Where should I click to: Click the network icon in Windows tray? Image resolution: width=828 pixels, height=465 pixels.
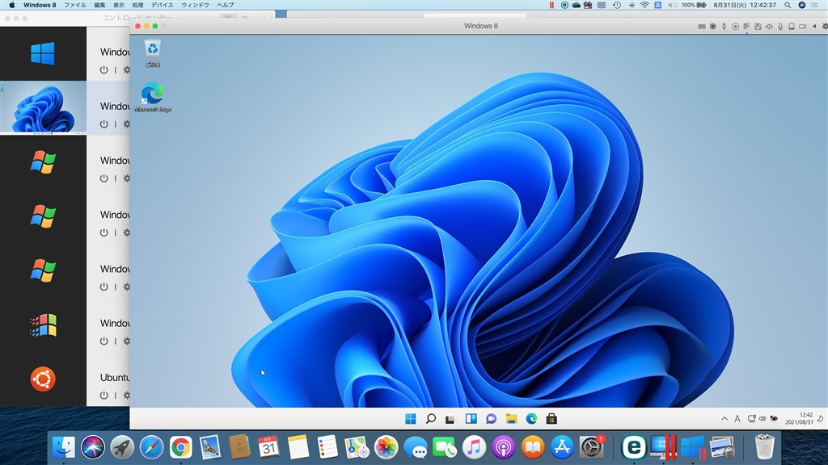[751, 419]
